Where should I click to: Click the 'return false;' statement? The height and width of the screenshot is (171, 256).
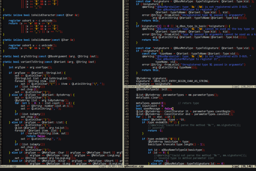36,136
